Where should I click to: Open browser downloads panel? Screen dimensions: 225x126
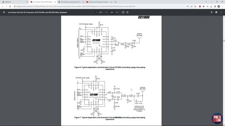point(211,6)
